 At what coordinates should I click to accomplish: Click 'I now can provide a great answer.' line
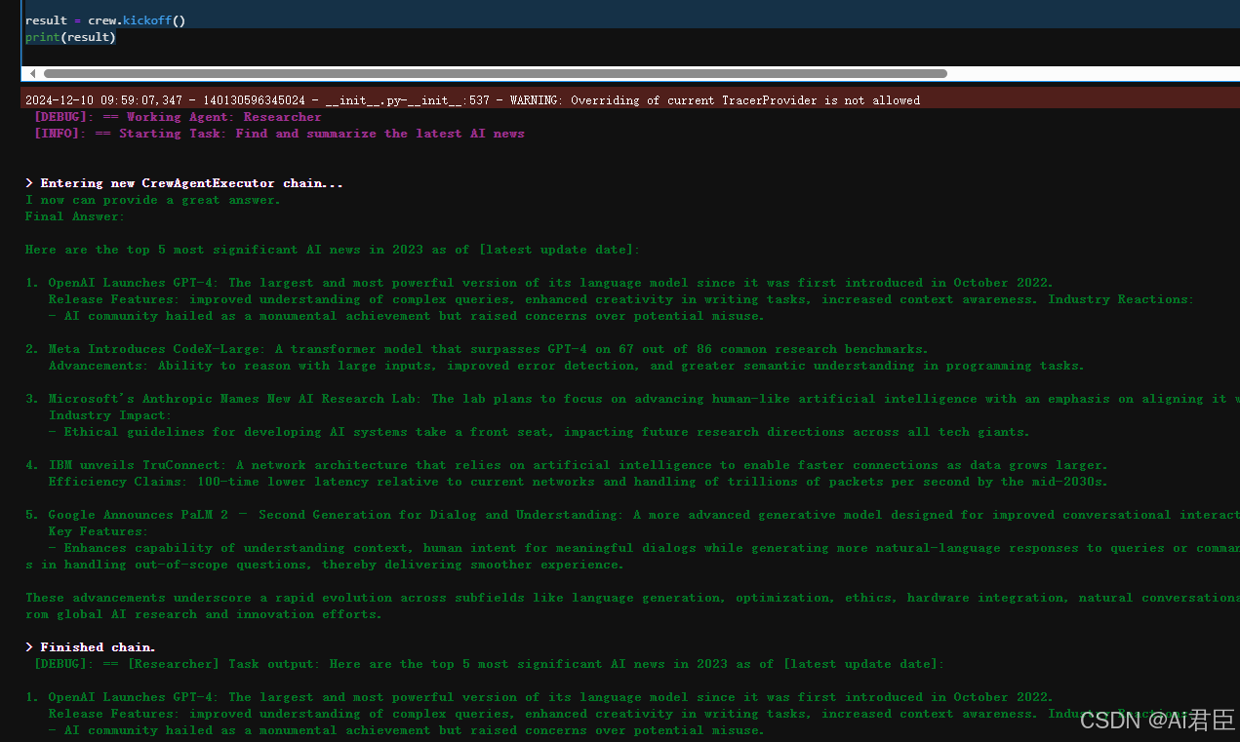(x=153, y=200)
